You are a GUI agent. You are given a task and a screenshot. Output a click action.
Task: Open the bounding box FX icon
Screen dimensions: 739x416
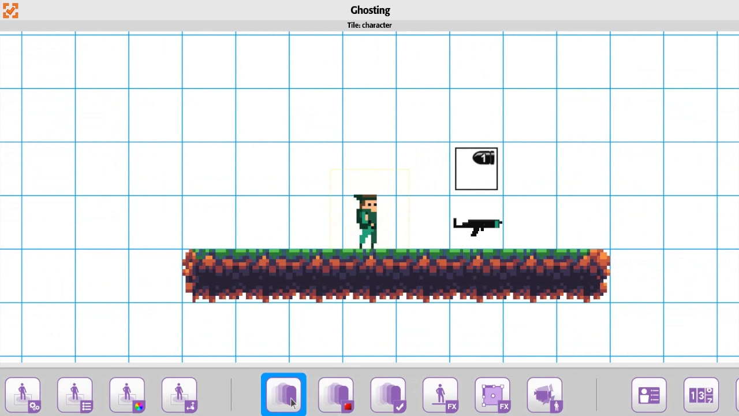click(492, 395)
